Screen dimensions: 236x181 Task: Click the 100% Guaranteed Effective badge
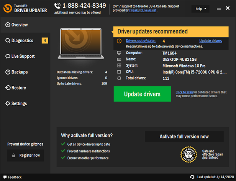(188, 154)
